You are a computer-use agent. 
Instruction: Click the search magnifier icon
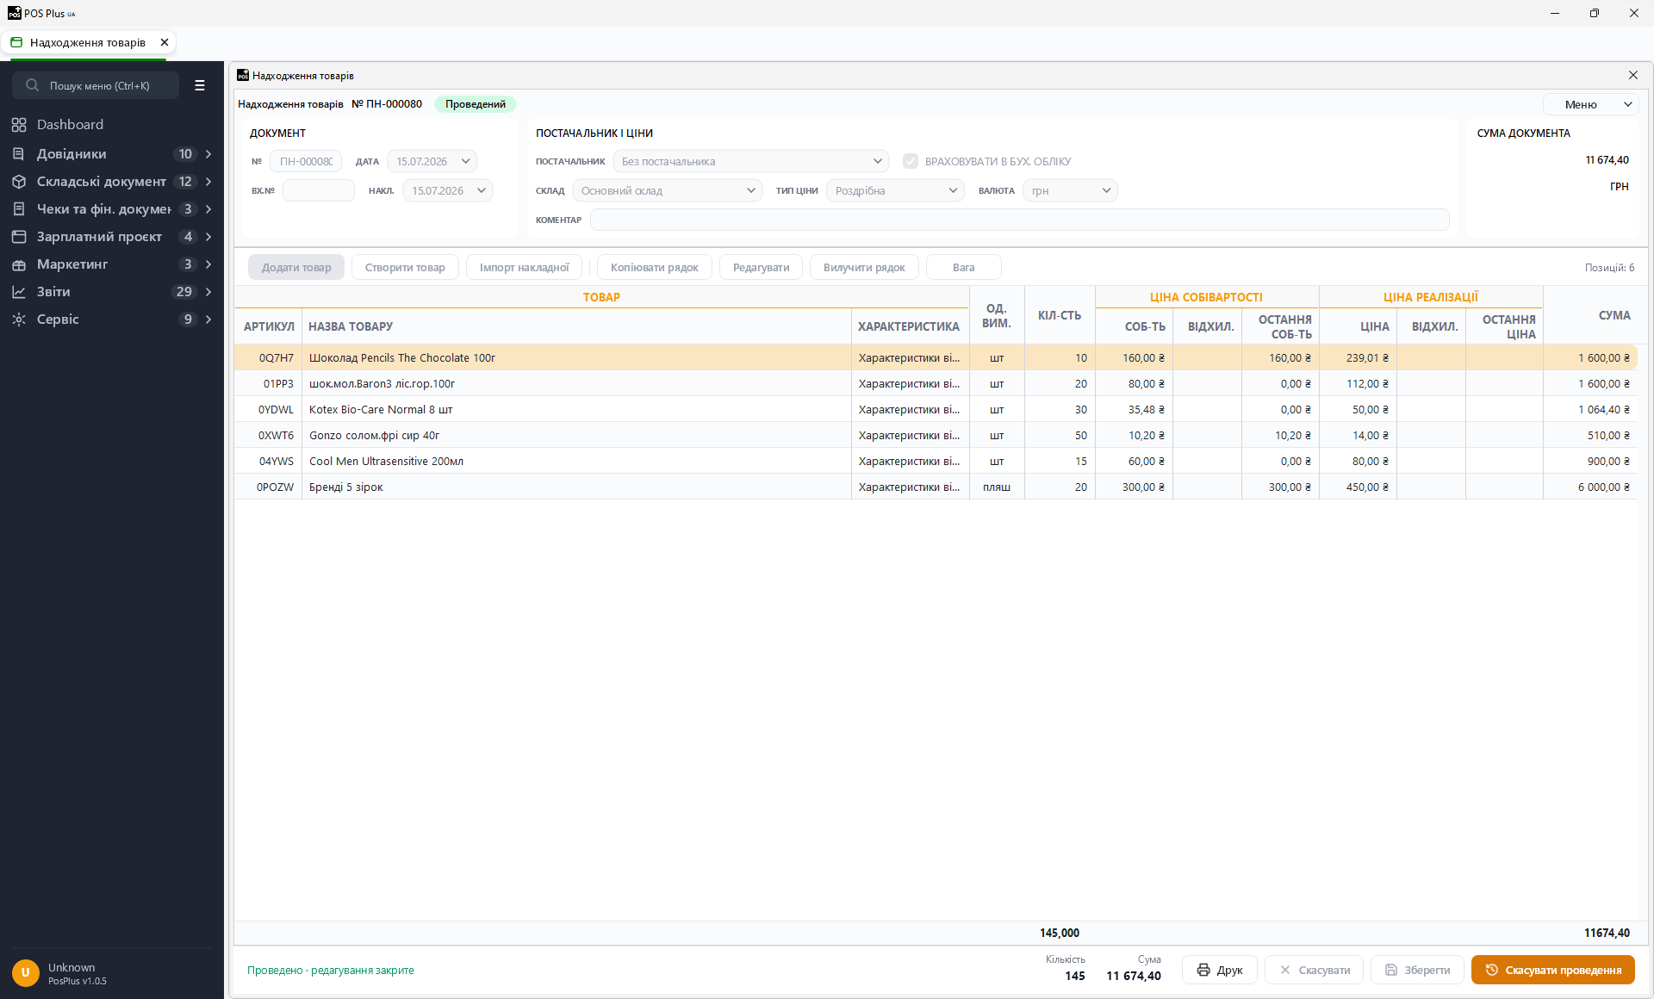pyautogui.click(x=32, y=85)
